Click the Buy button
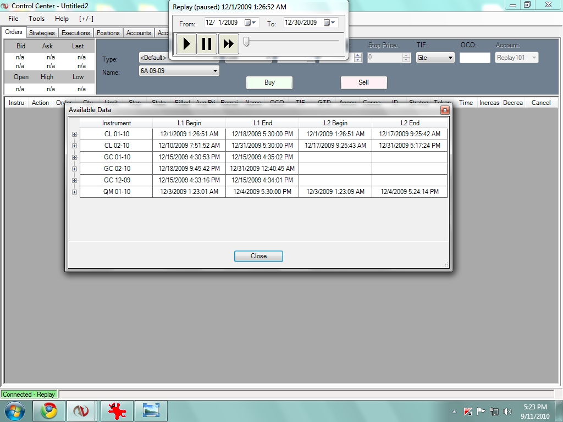The image size is (563, 422). (x=269, y=82)
